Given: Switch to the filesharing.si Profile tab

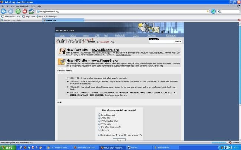Looking at the screenshot, I should point(21,20).
